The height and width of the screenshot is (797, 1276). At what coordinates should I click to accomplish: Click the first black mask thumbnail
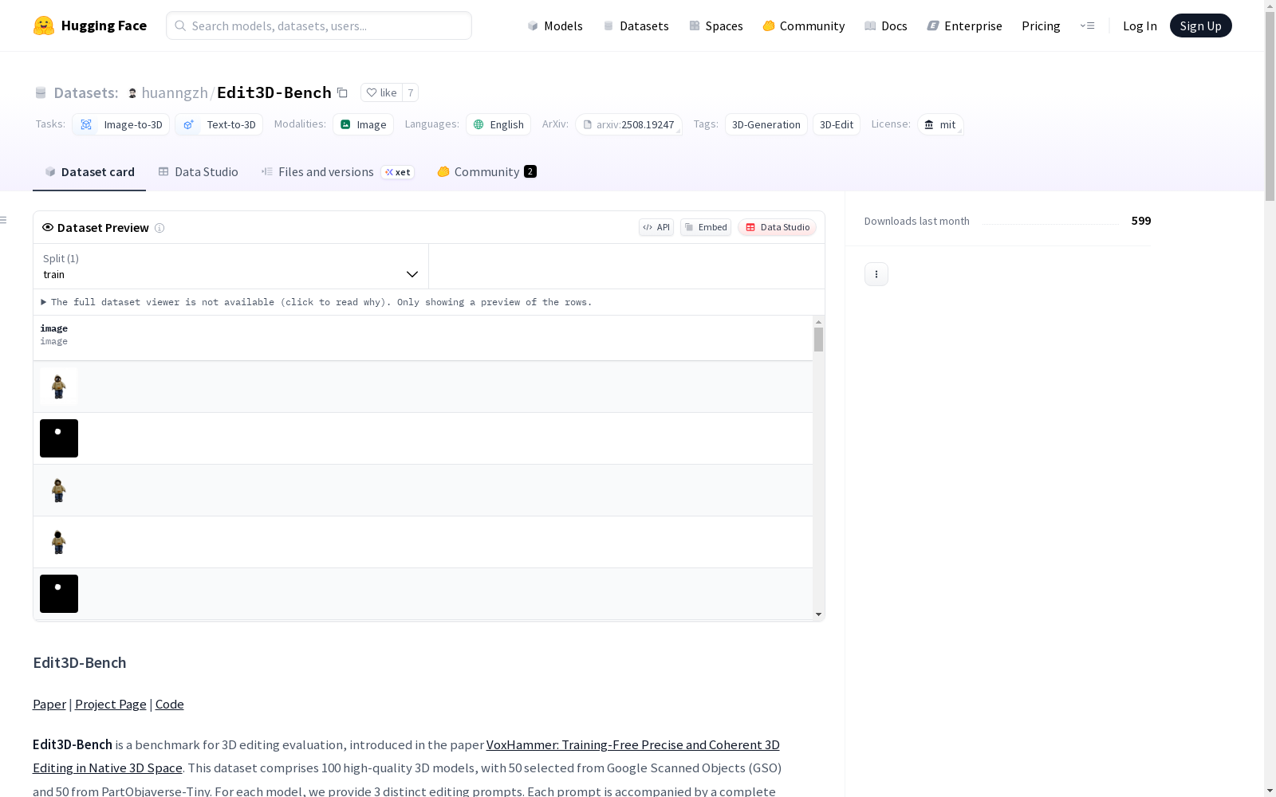59,438
